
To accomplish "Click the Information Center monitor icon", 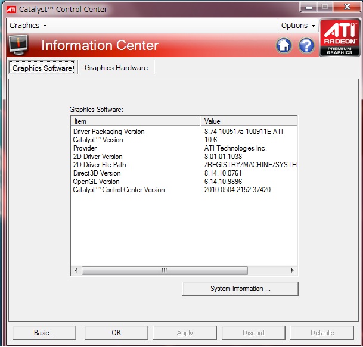I will [18, 45].
